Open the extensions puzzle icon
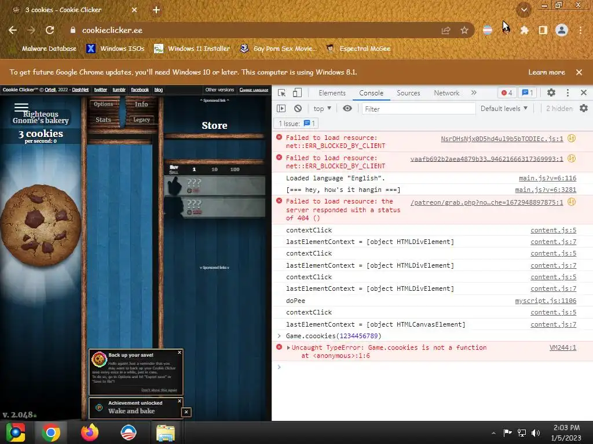This screenshot has width=593, height=444. pos(524,30)
